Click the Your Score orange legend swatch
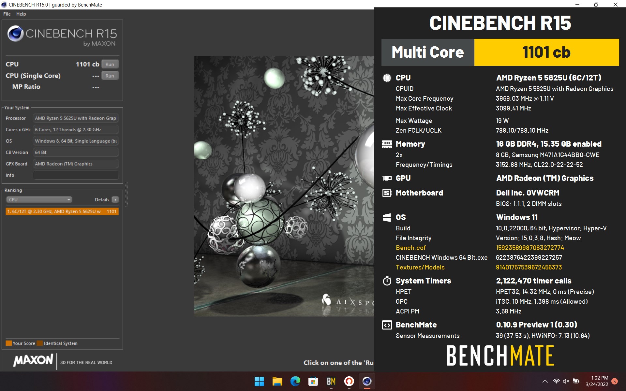626x391 pixels. click(x=9, y=343)
